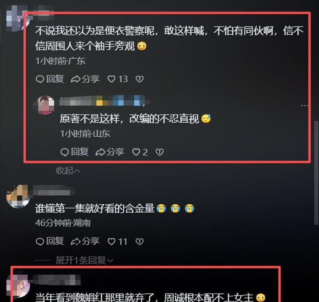Image resolution: width=319 pixels, height=302 pixels.
Task: Open avatar of top Guangdong commenter
Action: click(17, 19)
